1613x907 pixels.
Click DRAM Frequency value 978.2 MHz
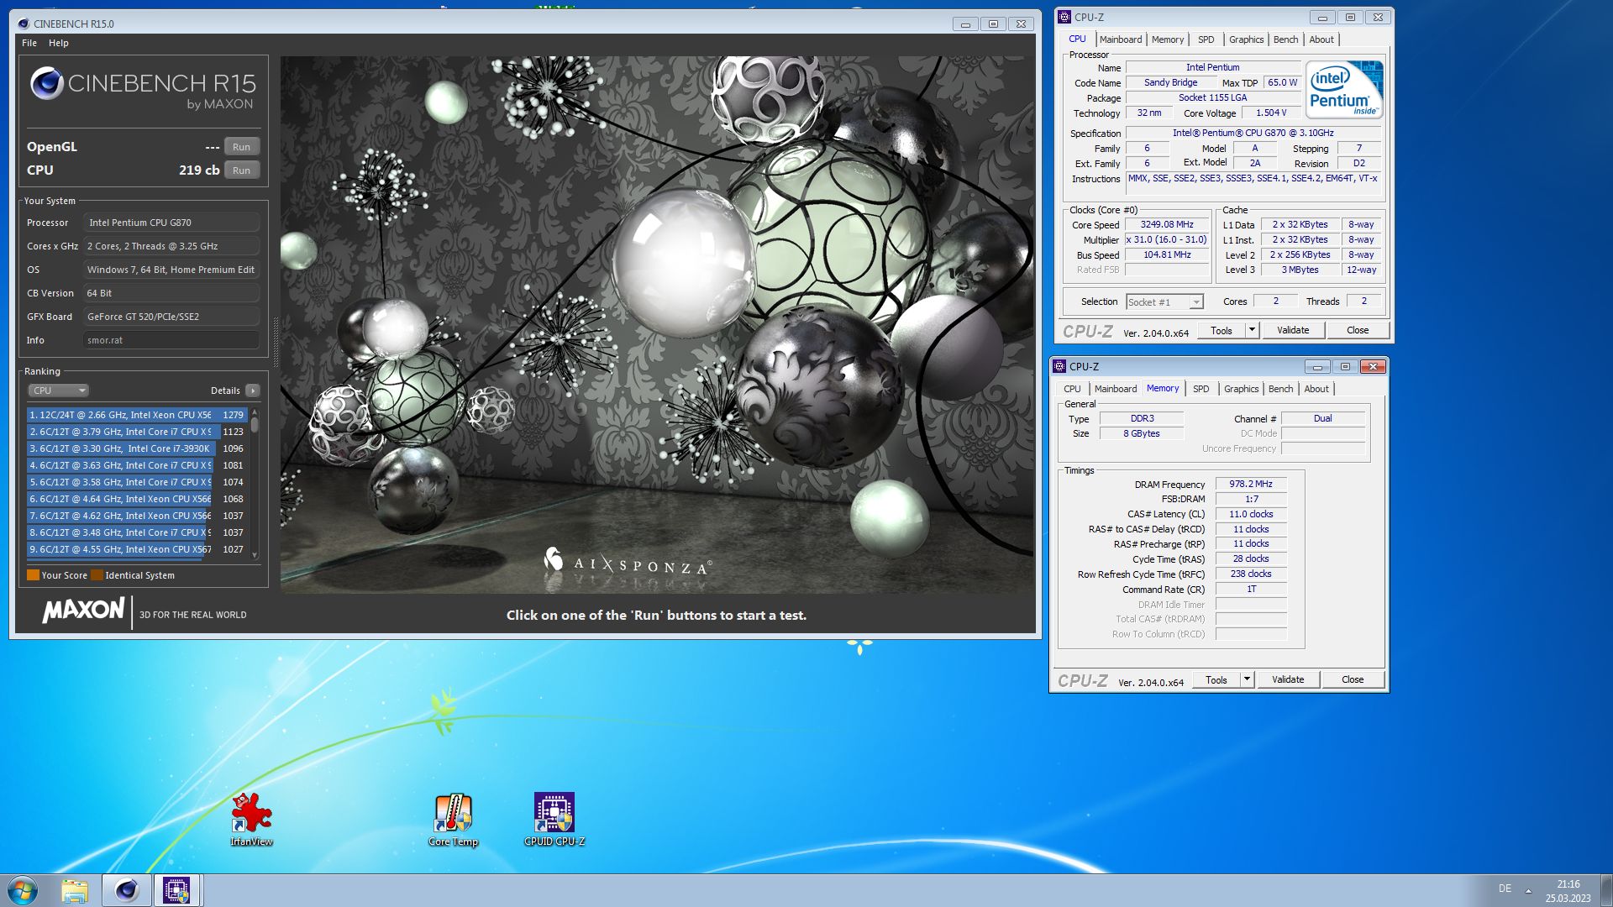[x=1251, y=484]
